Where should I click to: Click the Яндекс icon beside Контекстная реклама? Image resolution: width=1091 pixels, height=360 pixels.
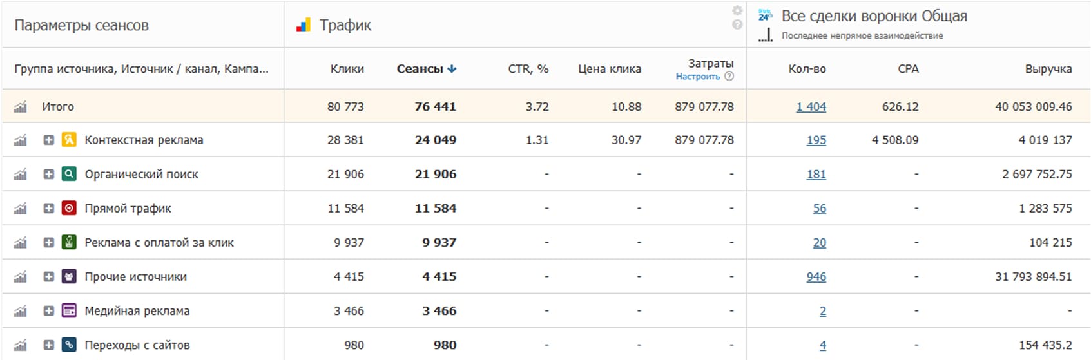click(x=69, y=140)
